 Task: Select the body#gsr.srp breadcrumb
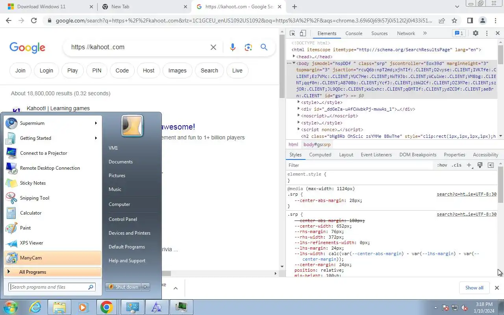click(317, 145)
